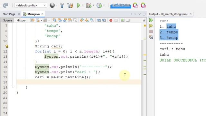Click the Comment lines icon
This screenshot has height=116, width=206.
(x=123, y=20)
